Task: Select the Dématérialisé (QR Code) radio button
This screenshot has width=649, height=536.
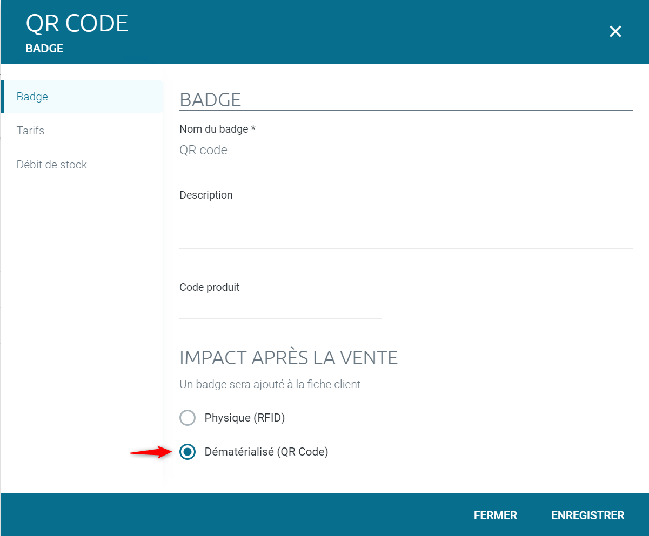Action: tap(188, 452)
